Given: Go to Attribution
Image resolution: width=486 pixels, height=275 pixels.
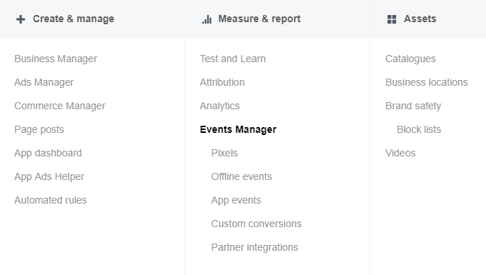Looking at the screenshot, I should [x=222, y=82].
